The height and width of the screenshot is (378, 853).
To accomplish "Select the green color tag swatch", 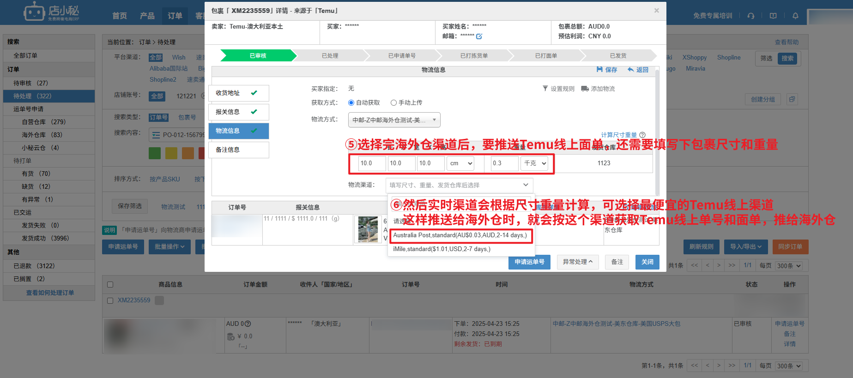I will tap(155, 153).
